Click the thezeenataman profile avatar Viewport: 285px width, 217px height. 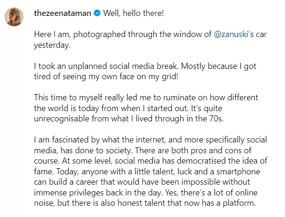[14, 17]
